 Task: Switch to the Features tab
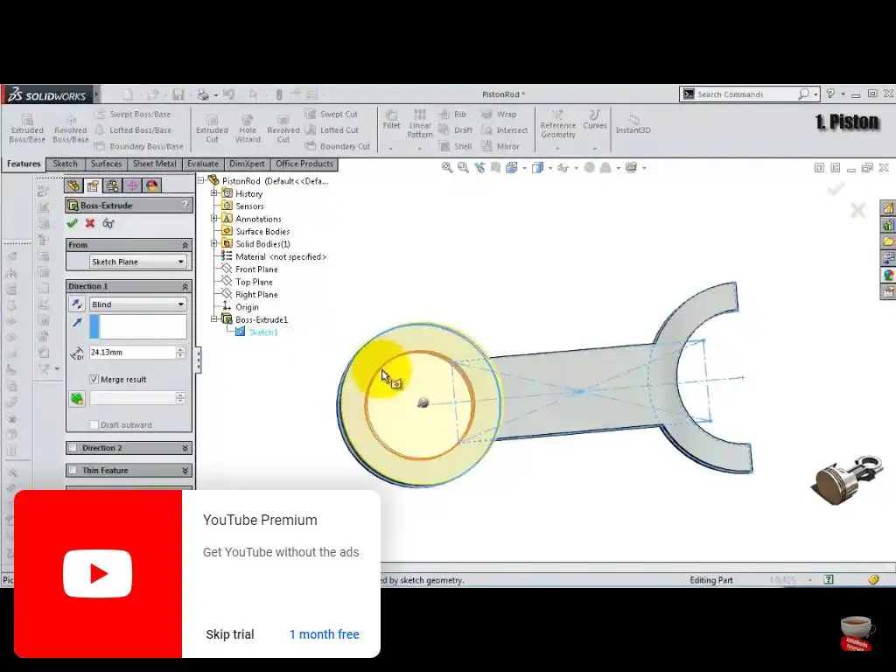coord(24,164)
